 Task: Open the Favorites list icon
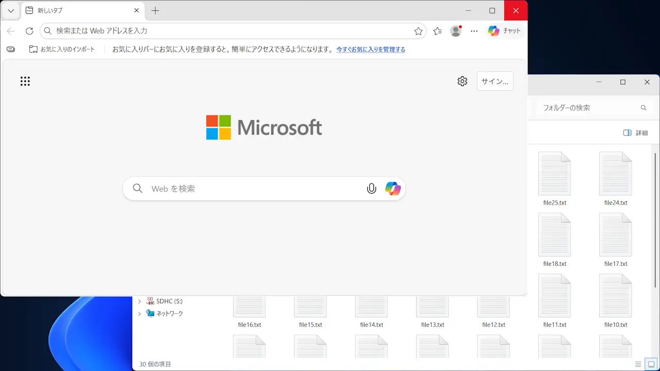(437, 31)
